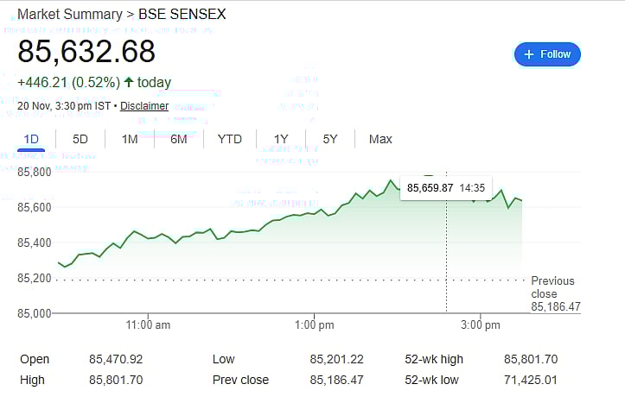Follow the BSE SENSEX index

click(x=547, y=54)
